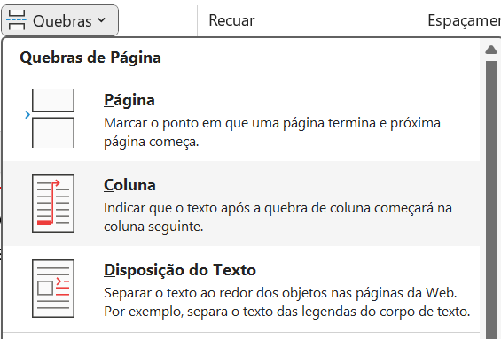Click the words 'Por exemplo' in the Disposição do Texto description
501x339 pixels.
(x=144, y=312)
